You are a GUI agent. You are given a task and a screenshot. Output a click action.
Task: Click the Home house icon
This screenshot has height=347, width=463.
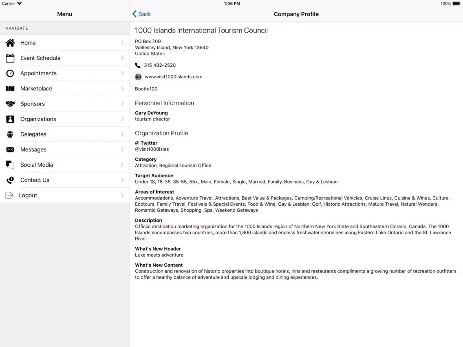tap(10, 43)
